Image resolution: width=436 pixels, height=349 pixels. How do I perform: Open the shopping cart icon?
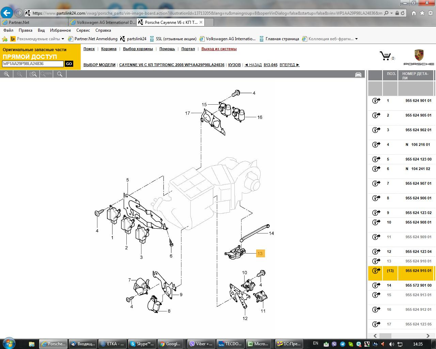coord(385,56)
